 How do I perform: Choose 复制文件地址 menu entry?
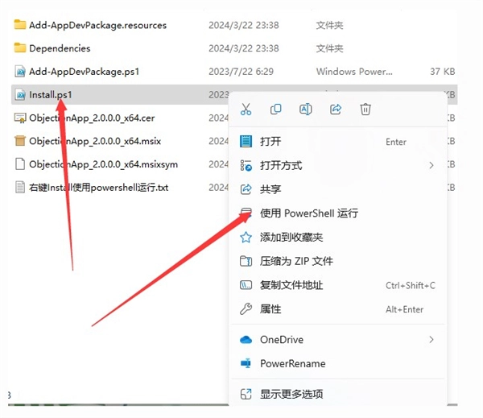291,285
